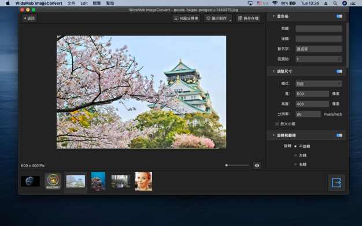Click the eject icon in menu bar
The image size is (362, 226).
coord(326,3)
